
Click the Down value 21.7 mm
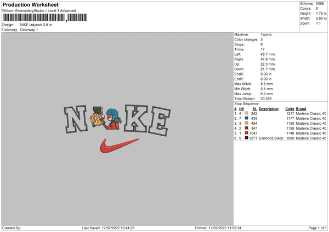click(268, 69)
